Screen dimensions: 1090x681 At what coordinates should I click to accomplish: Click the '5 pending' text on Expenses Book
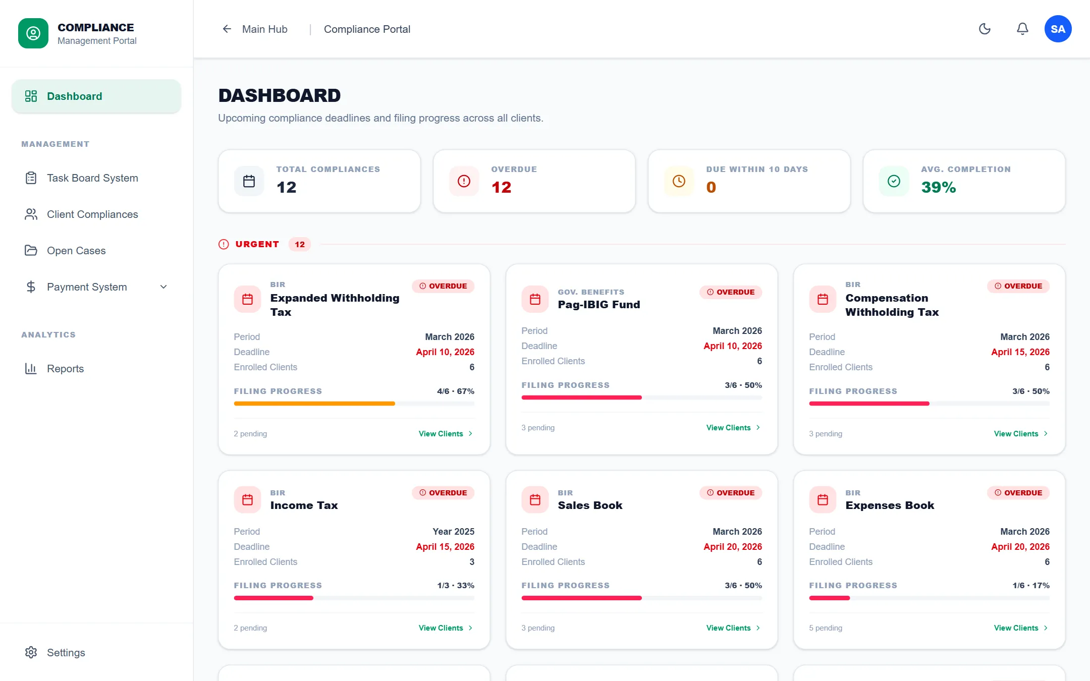[826, 628]
